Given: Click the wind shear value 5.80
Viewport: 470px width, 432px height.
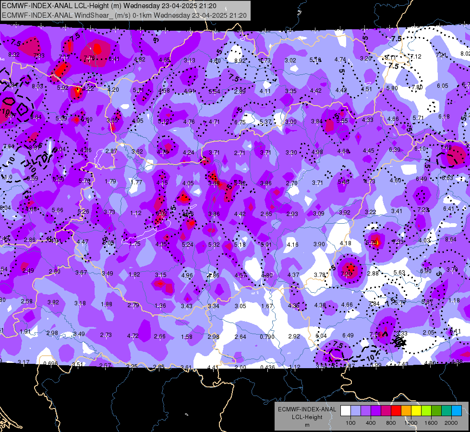Looking at the screenshot, I should click(x=392, y=88).
